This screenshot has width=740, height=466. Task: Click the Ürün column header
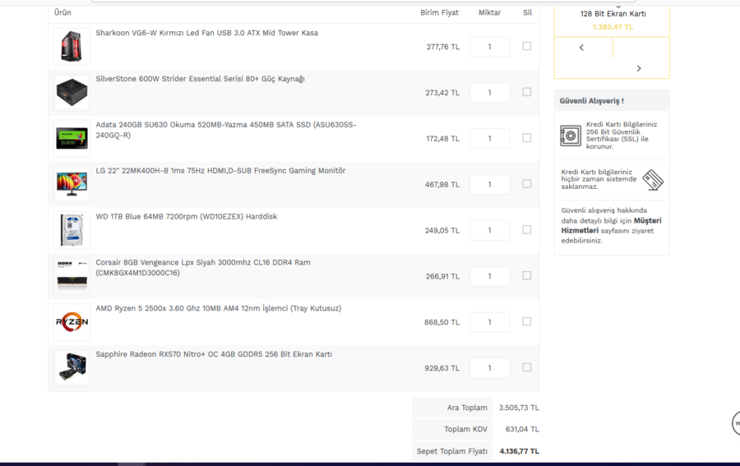click(x=62, y=12)
